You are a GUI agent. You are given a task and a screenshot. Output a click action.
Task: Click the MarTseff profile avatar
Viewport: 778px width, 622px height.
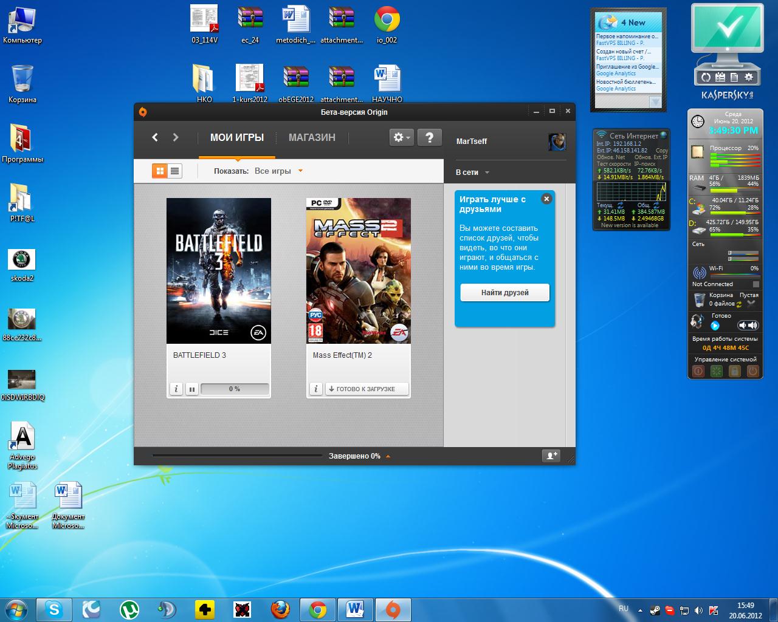[x=557, y=142]
